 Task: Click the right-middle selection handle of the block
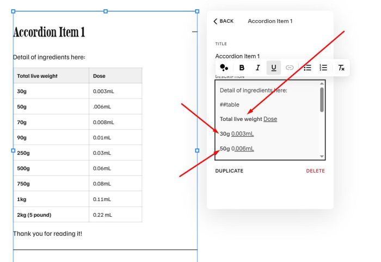click(197, 150)
